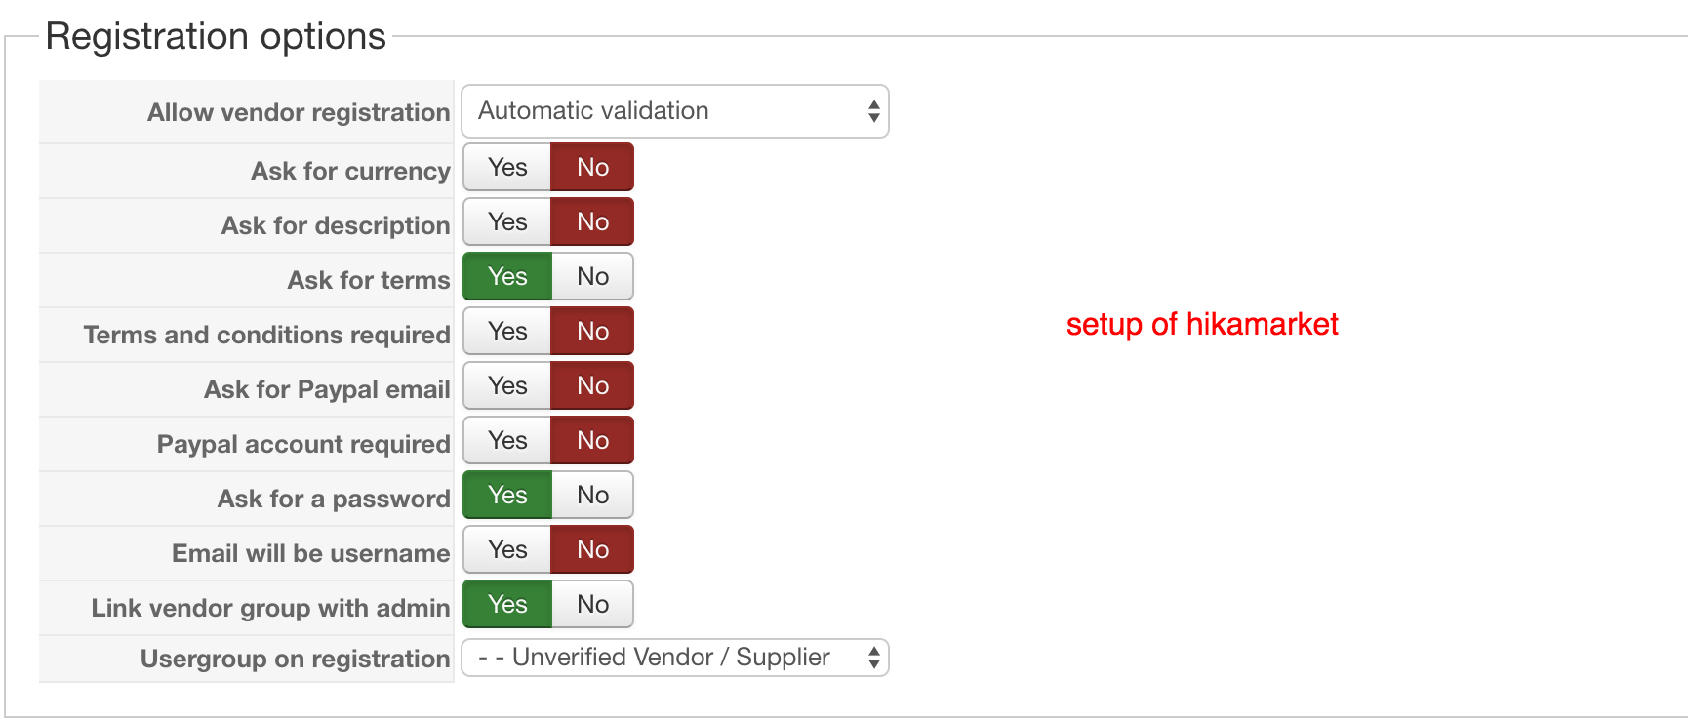Click Yes for Ask for a password
Screen dimensions: 1688x720
[507, 496]
